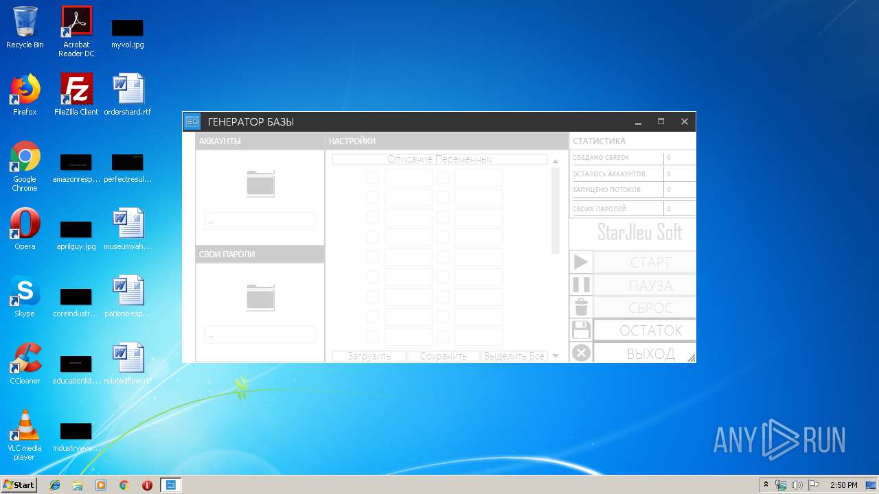Select the Opera desktop shortcut
The width and height of the screenshot is (879, 494).
click(25, 229)
